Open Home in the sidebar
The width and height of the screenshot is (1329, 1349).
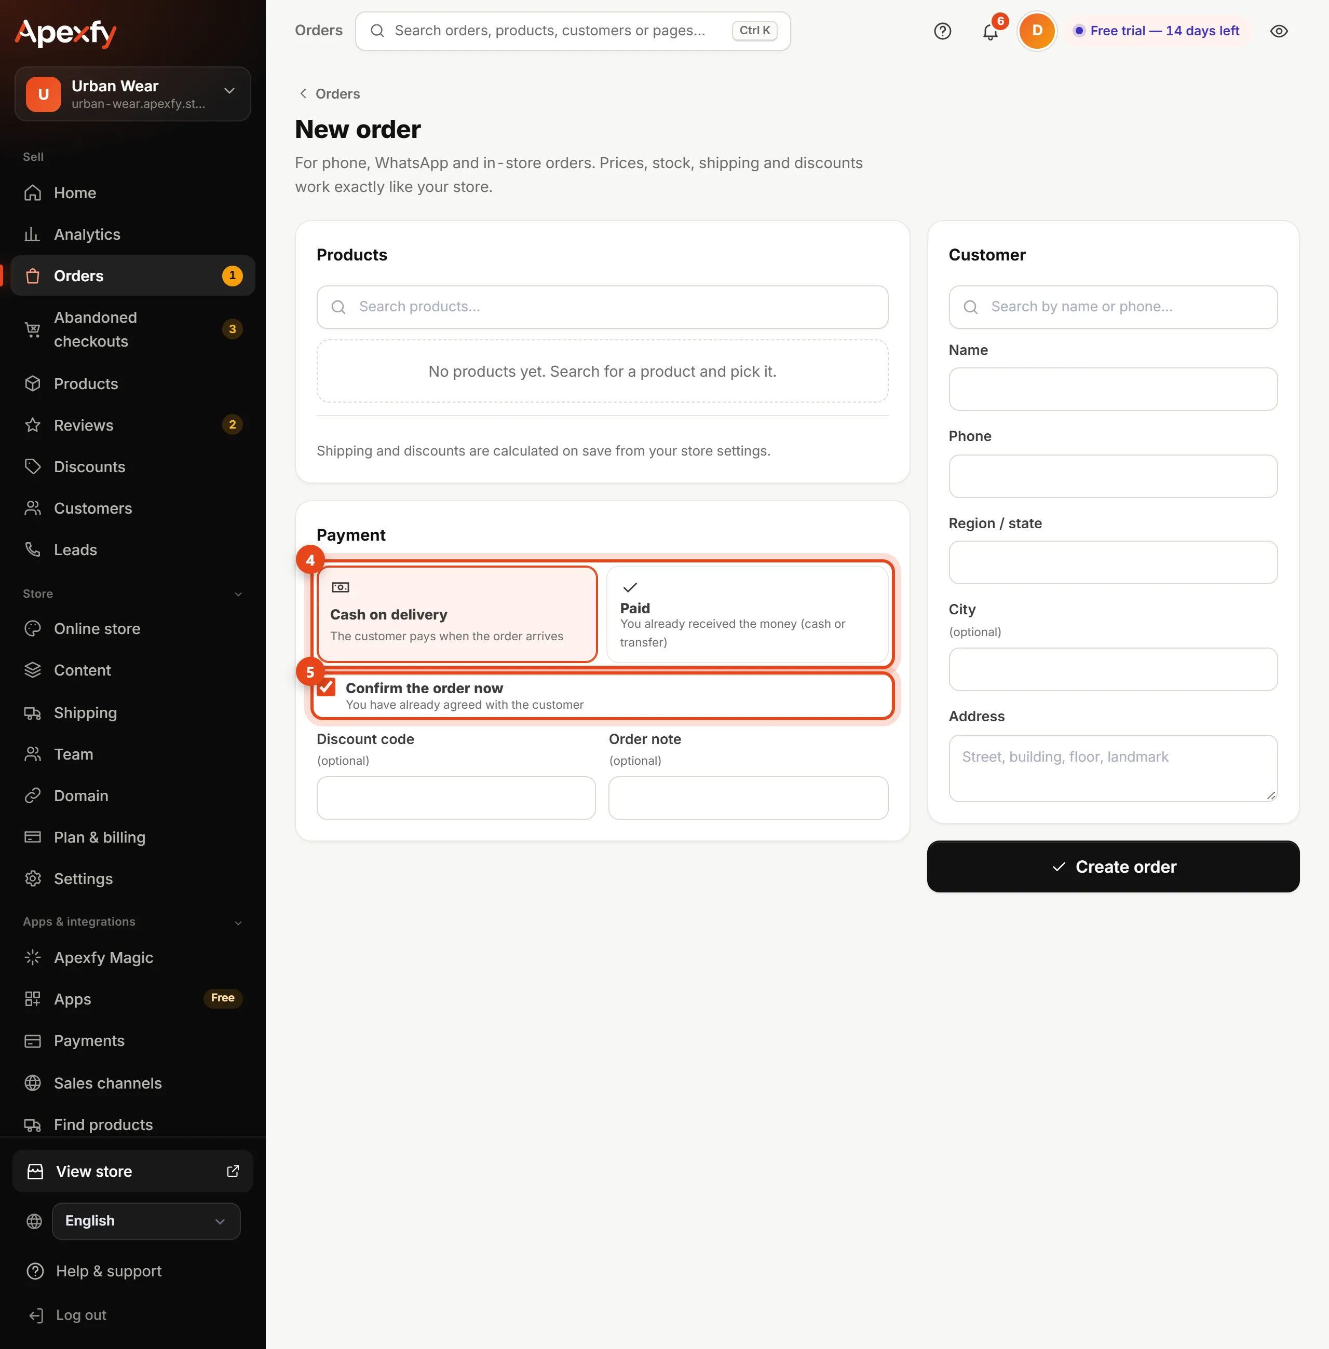[132, 192]
